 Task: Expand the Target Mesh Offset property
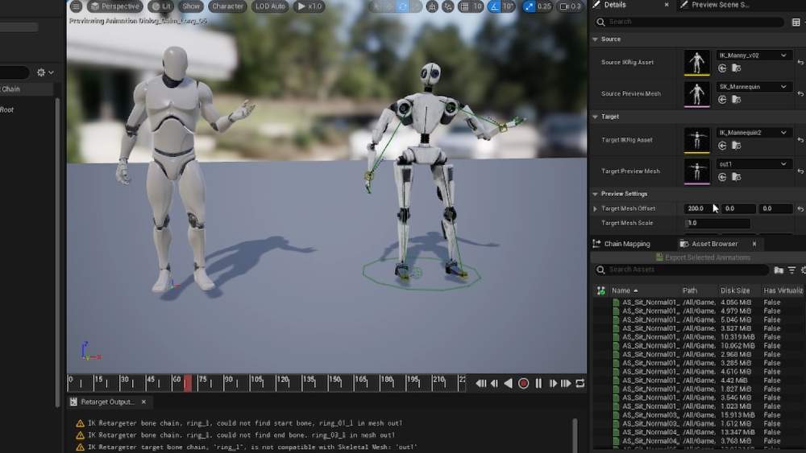click(596, 208)
